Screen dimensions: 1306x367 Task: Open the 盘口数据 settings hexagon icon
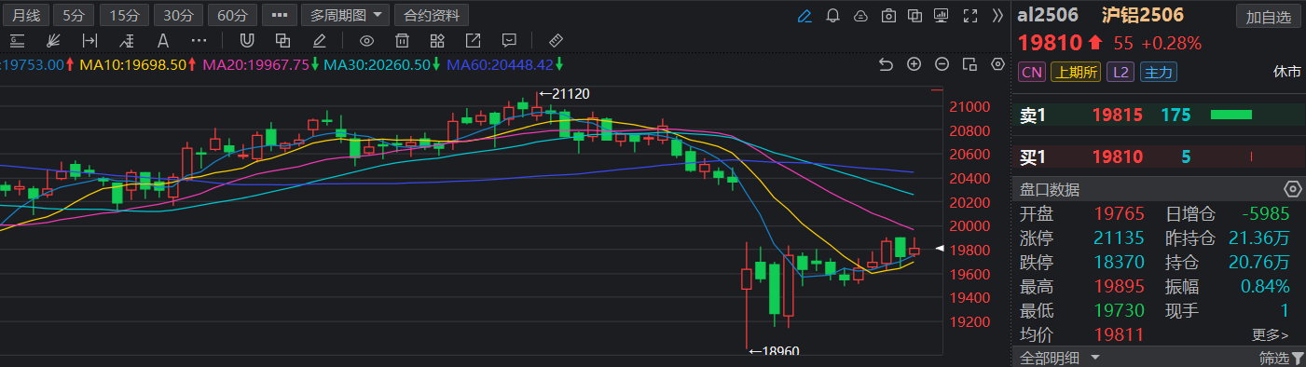[1292, 189]
